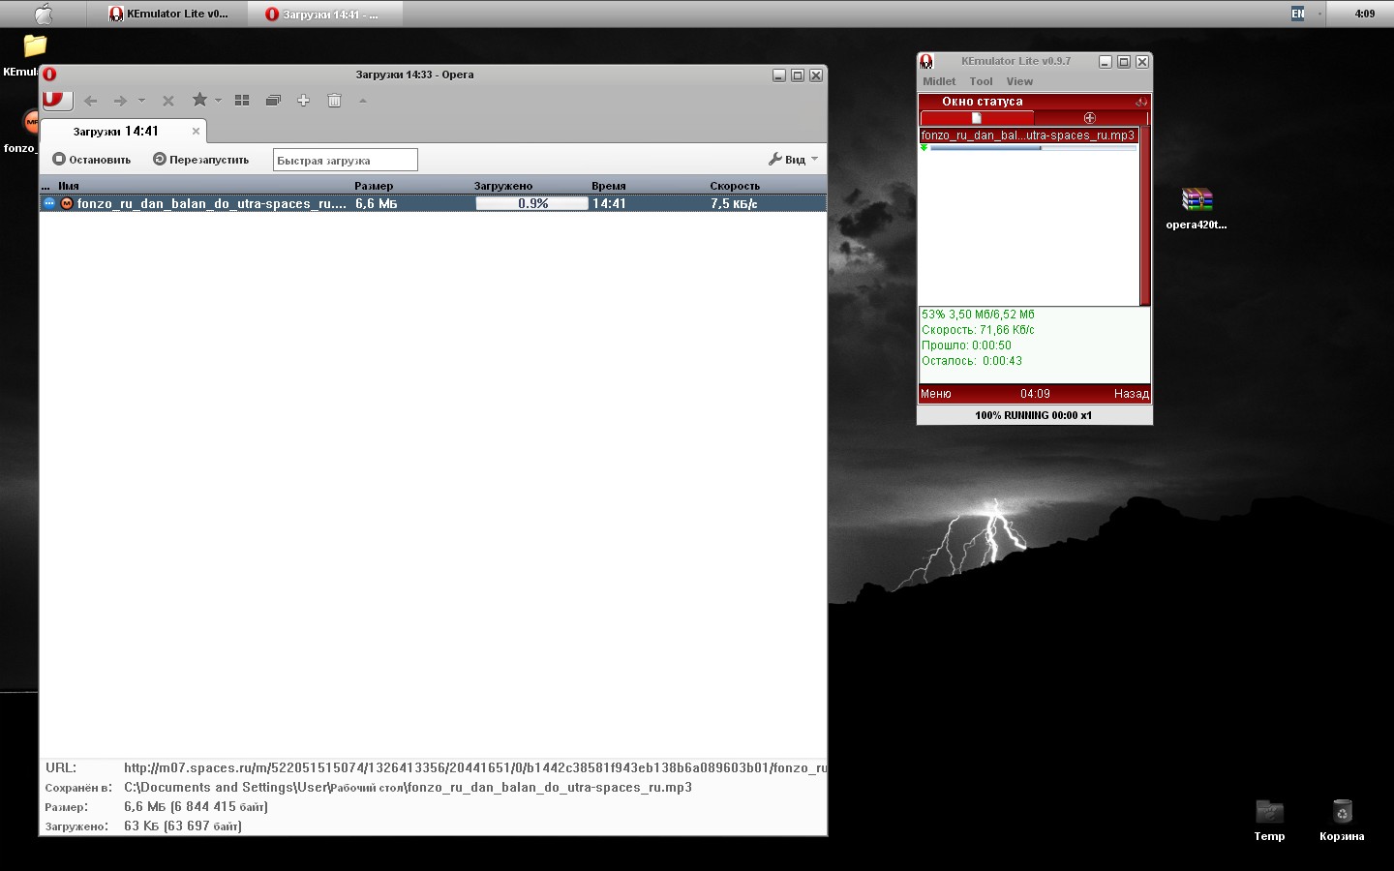Viewport: 1394px width, 871px height.
Task: Switch to KEmulator Lite in the top taskbar
Action: (167, 14)
